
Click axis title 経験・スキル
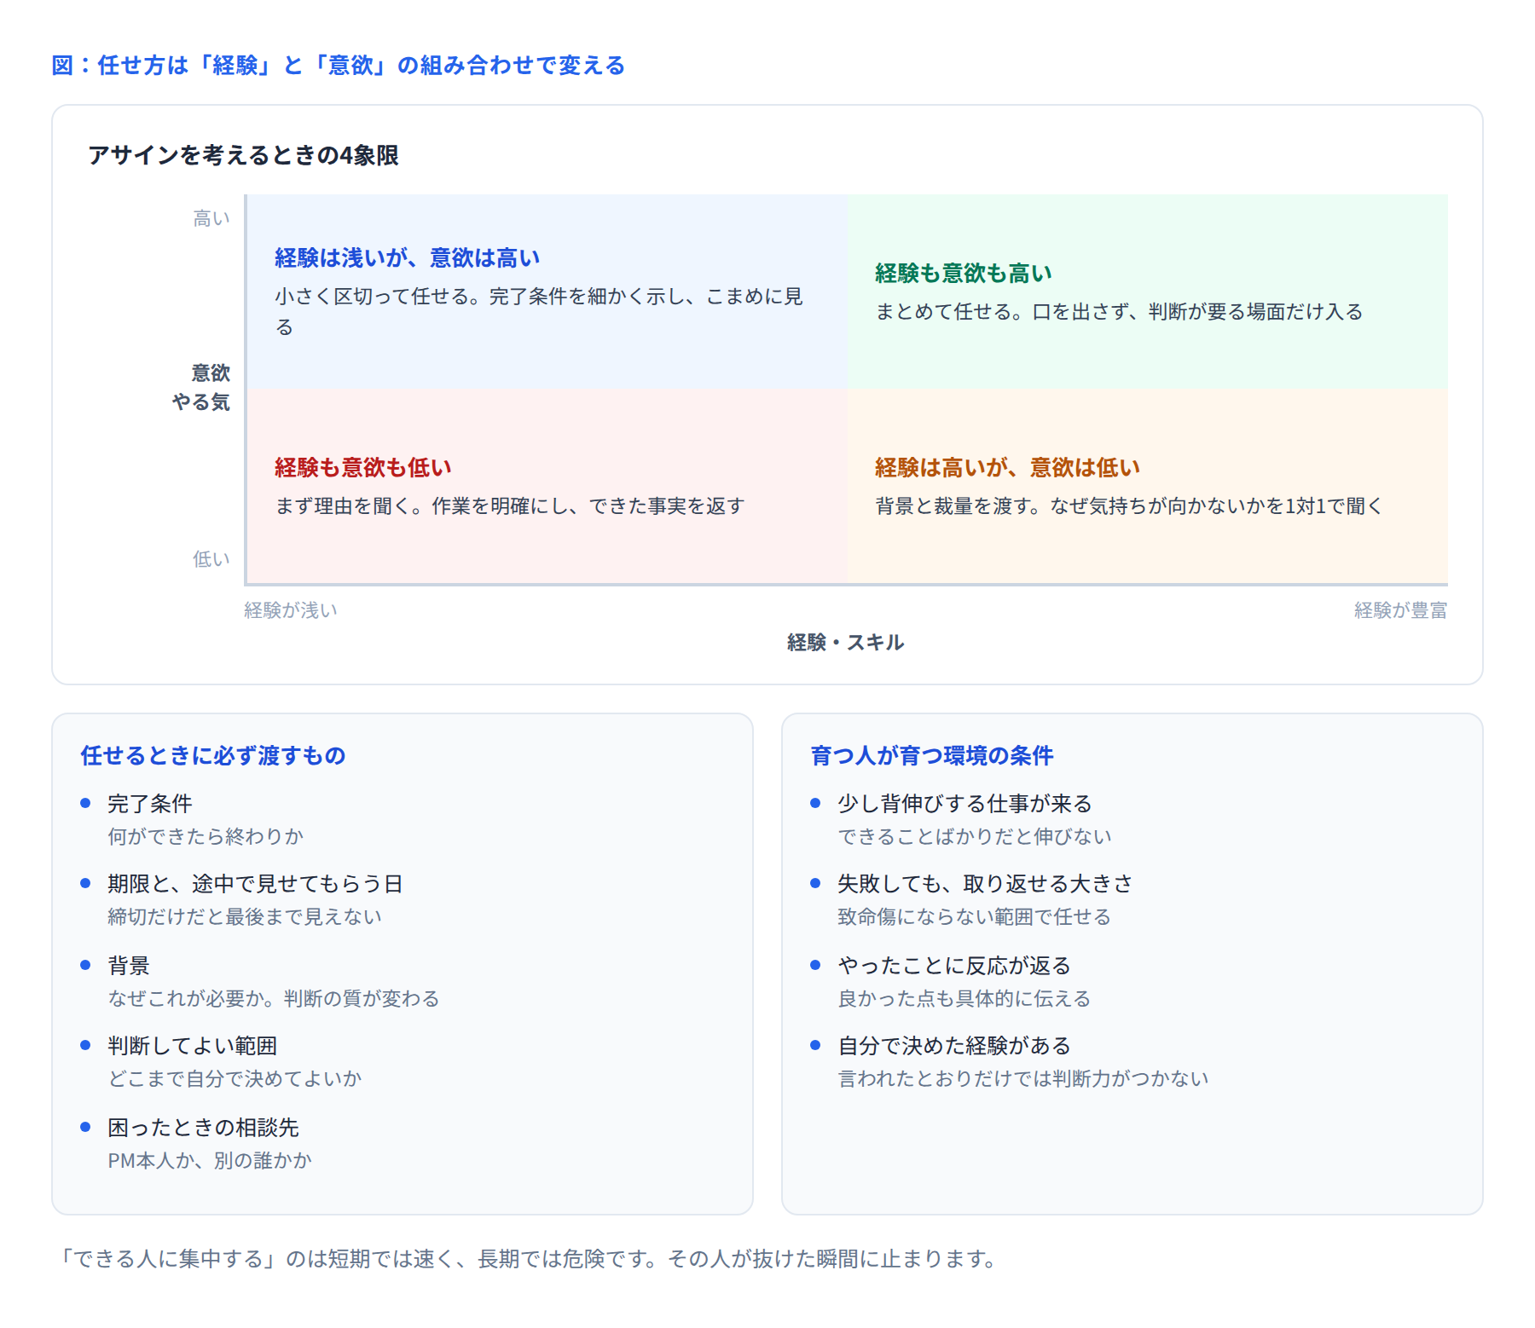[x=846, y=643]
